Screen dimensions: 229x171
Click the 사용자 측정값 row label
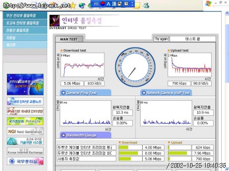(x=87, y=159)
